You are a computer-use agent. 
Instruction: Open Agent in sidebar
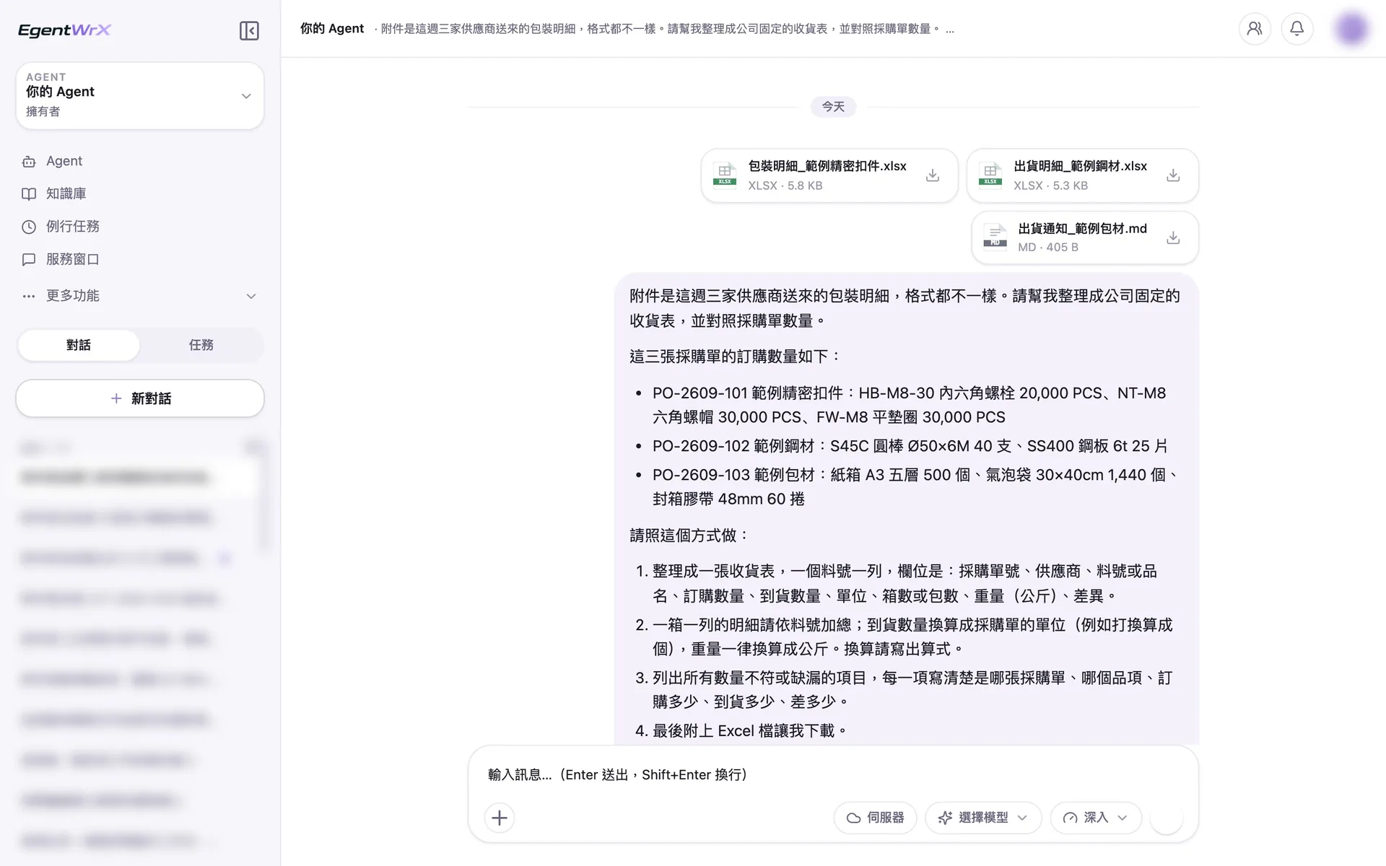[x=140, y=161]
